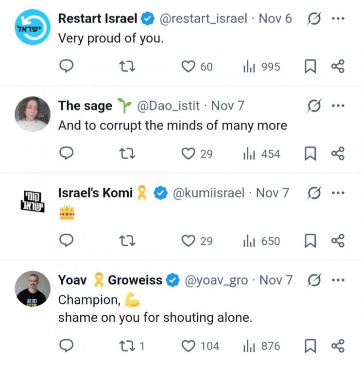361x365 pixels.
Task: Retweet Yoav Groweiss's tweet
Action: (x=127, y=346)
